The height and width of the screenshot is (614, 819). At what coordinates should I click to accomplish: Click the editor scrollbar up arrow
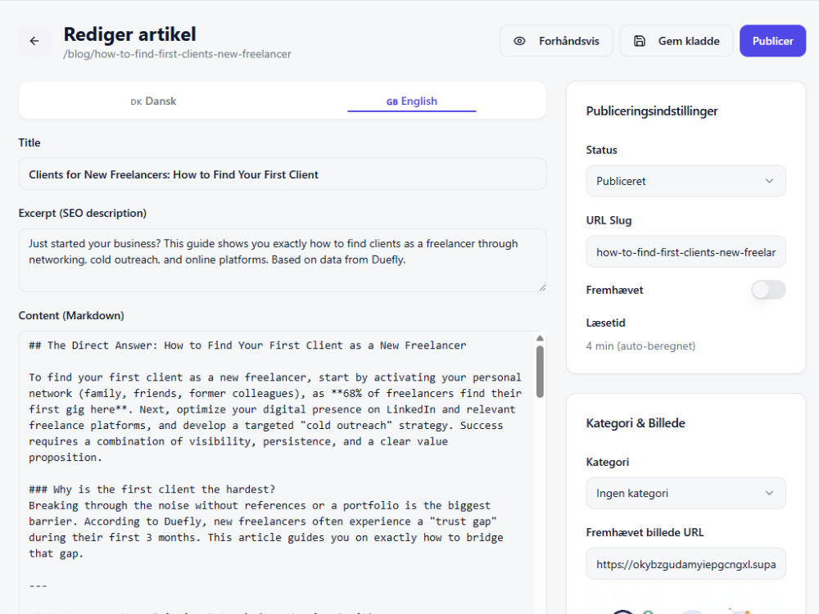click(x=540, y=338)
